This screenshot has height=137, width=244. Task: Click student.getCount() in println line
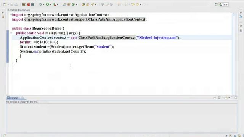tap(67, 51)
